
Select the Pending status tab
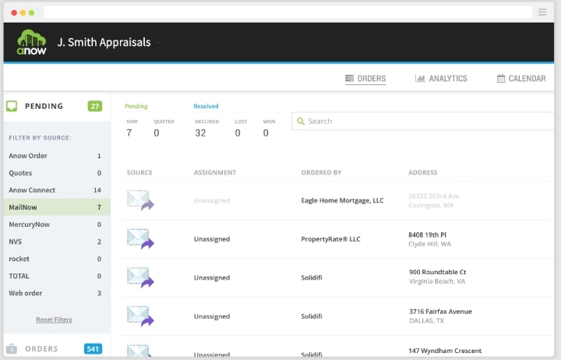point(136,106)
